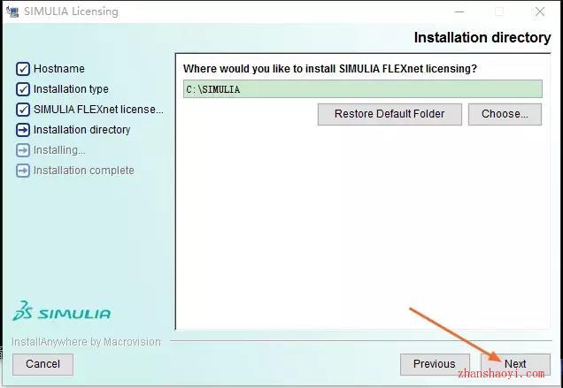Image resolution: width=563 pixels, height=388 pixels.
Task: Click the Installation complete arrow icon
Action: [23, 171]
